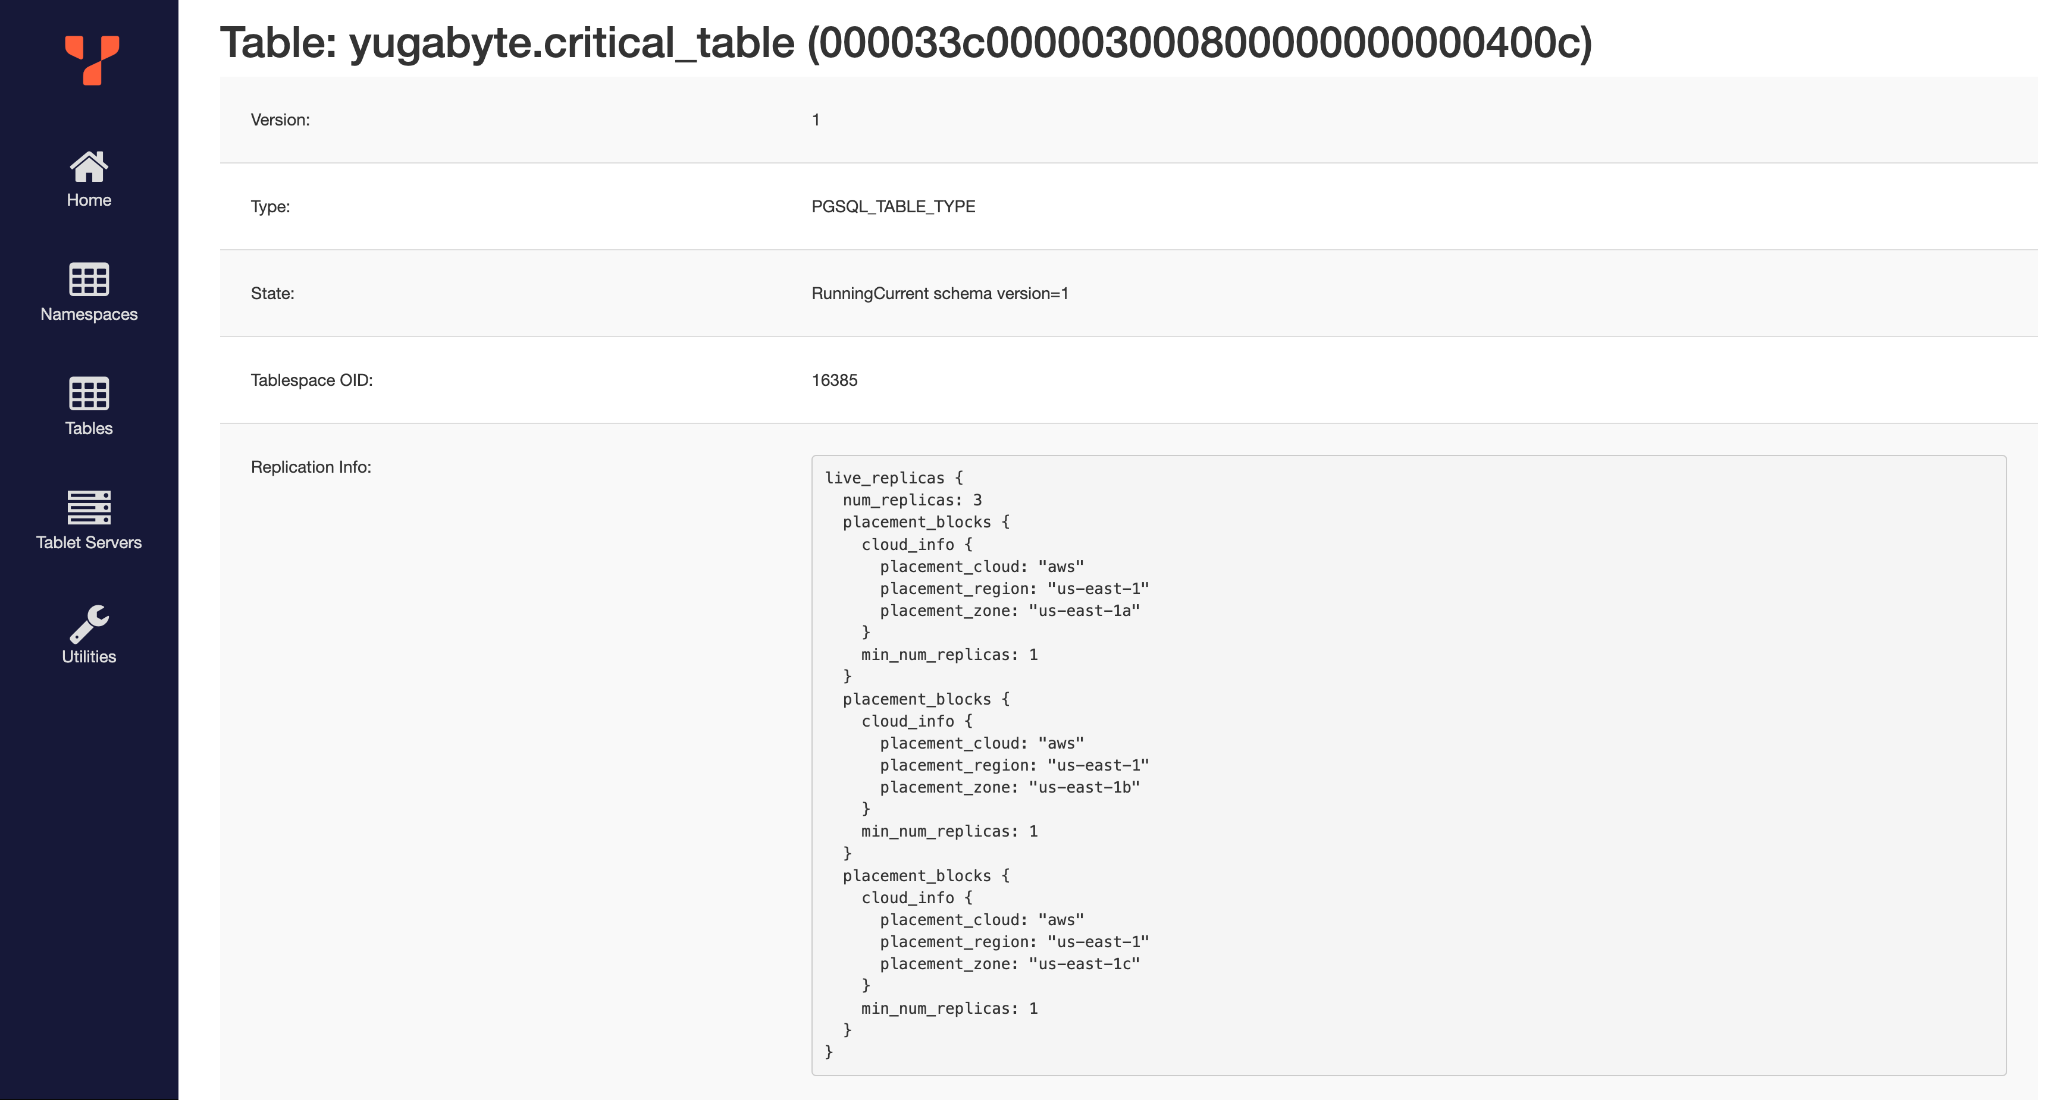
Task: Click the Namespaces grid icon
Action: (x=88, y=281)
